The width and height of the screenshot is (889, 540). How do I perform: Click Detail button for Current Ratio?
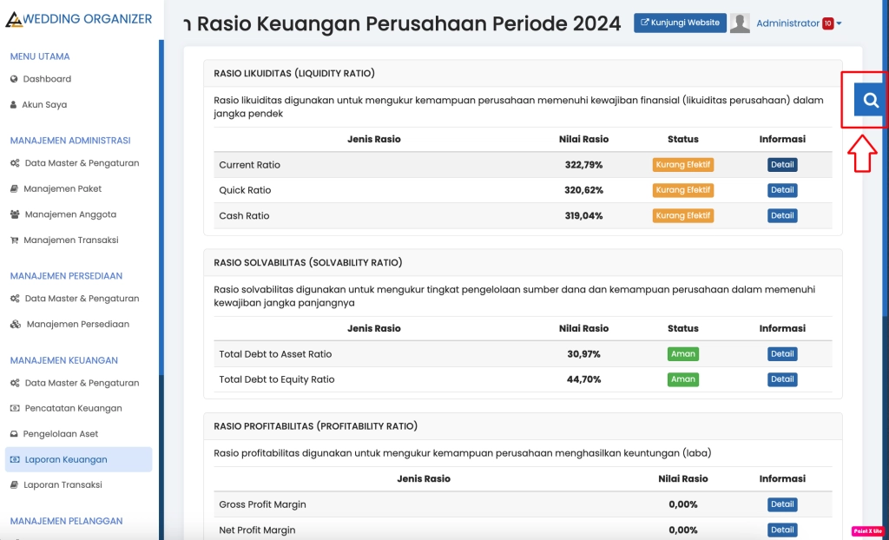coord(782,165)
